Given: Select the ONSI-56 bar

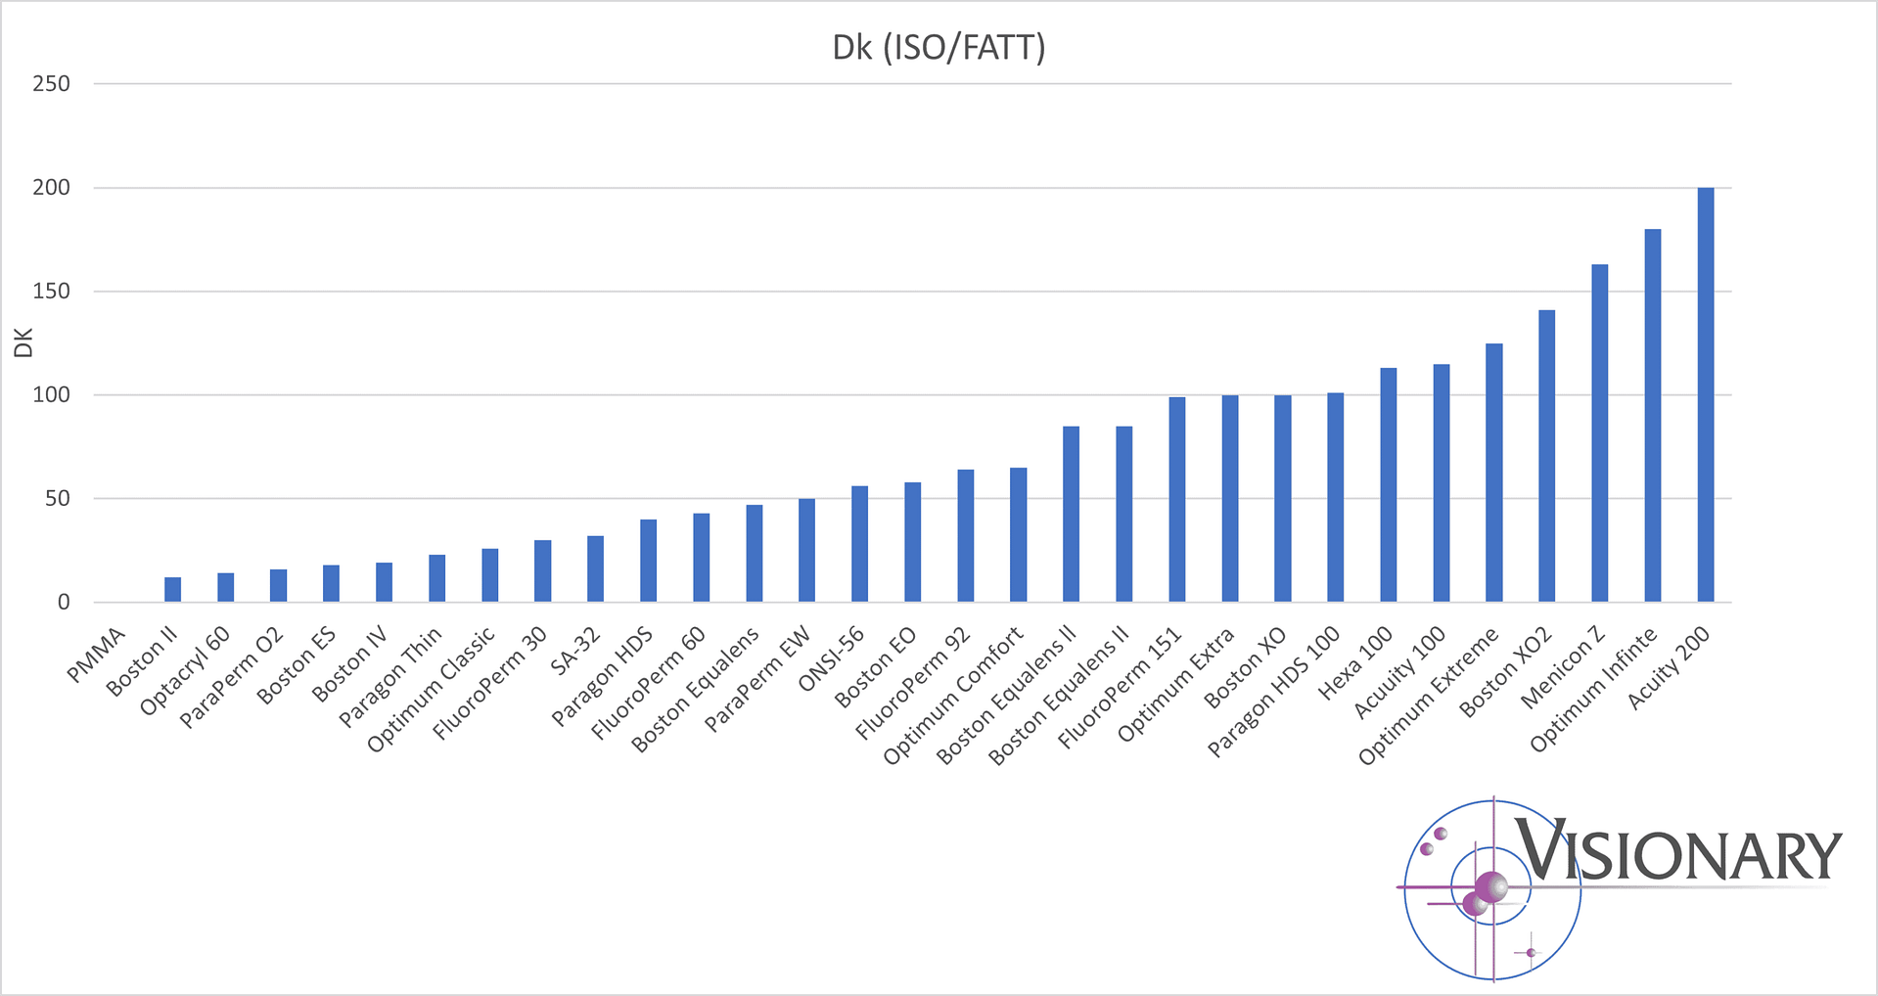Looking at the screenshot, I should (x=859, y=544).
